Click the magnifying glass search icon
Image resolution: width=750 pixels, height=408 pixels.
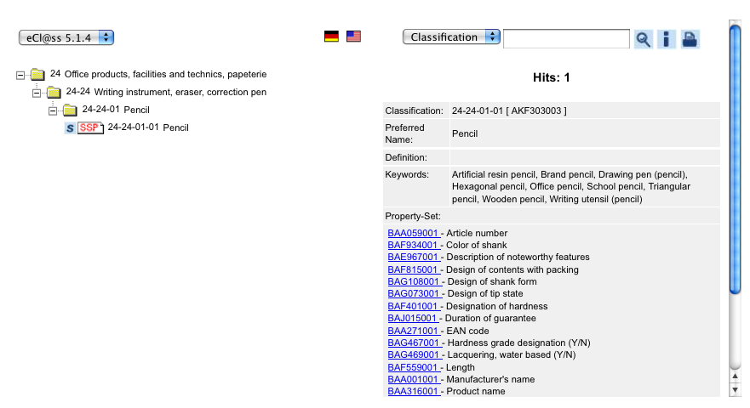pos(644,38)
